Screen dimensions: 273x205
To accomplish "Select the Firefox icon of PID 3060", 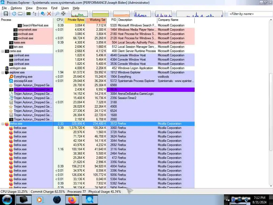I will [x=11, y=128].
